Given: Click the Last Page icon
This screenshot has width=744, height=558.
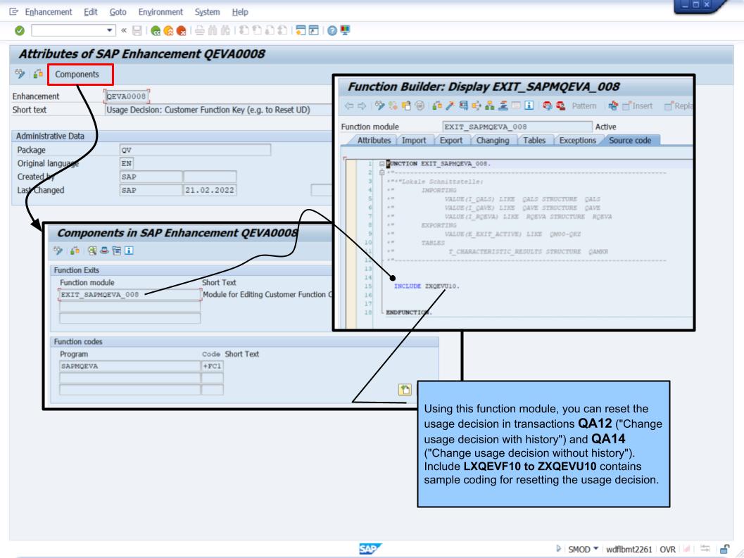Looking at the screenshot, I should tap(282, 31).
